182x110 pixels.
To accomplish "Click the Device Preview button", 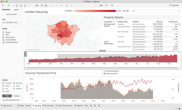I will 12,14.
